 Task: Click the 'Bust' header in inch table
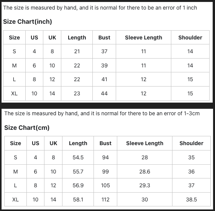[104, 38]
